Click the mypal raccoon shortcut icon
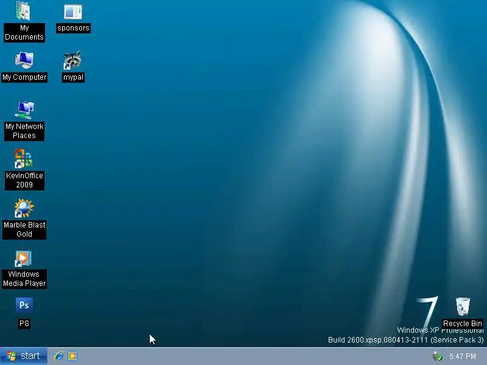 pyautogui.click(x=72, y=60)
